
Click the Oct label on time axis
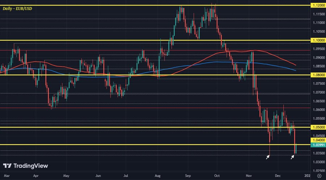[217, 176]
